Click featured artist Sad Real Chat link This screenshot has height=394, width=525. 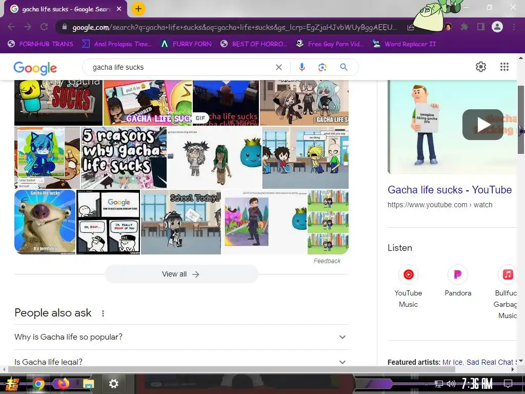[490, 362]
